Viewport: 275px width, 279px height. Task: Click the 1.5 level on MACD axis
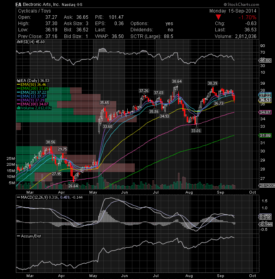coord(265,201)
